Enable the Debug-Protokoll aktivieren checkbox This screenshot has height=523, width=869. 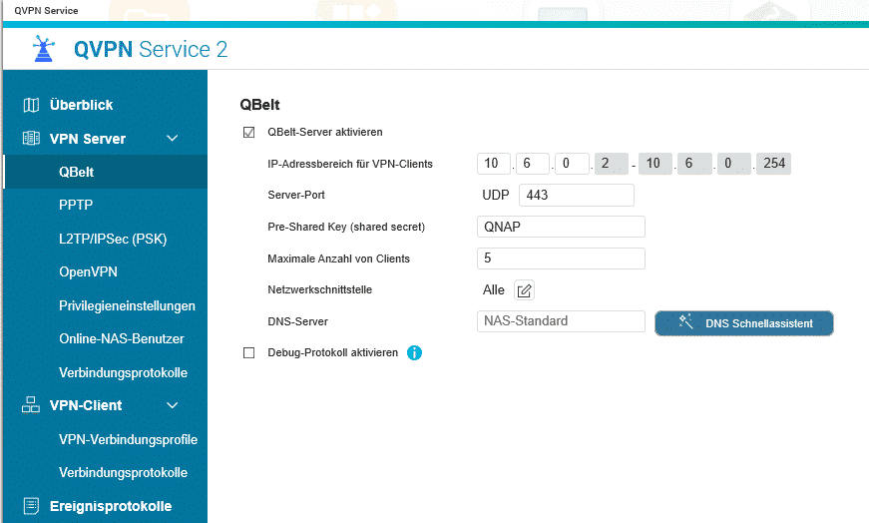pos(248,352)
